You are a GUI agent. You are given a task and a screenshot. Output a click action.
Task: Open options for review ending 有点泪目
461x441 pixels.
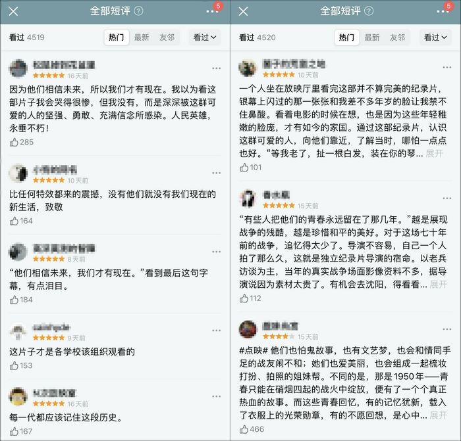point(217,252)
